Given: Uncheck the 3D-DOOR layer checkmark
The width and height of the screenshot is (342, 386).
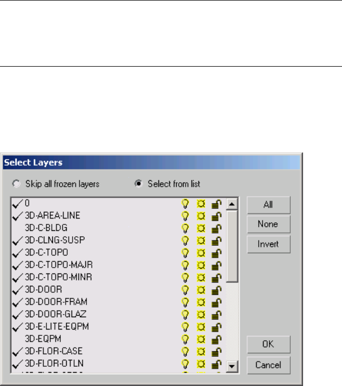Looking at the screenshot, I should (x=17, y=290).
